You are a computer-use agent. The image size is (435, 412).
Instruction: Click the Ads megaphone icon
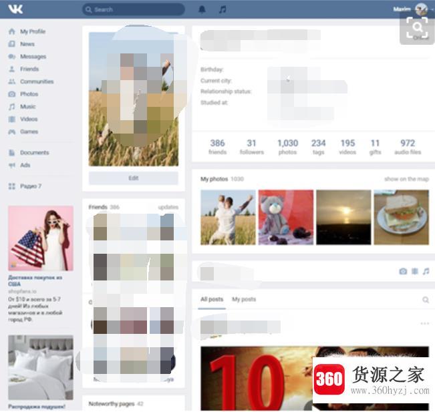[11, 165]
